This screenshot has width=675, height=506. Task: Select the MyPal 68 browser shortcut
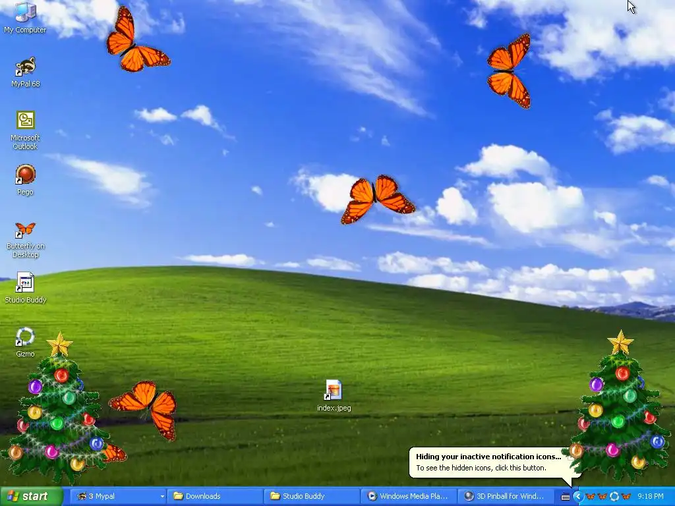click(x=25, y=72)
